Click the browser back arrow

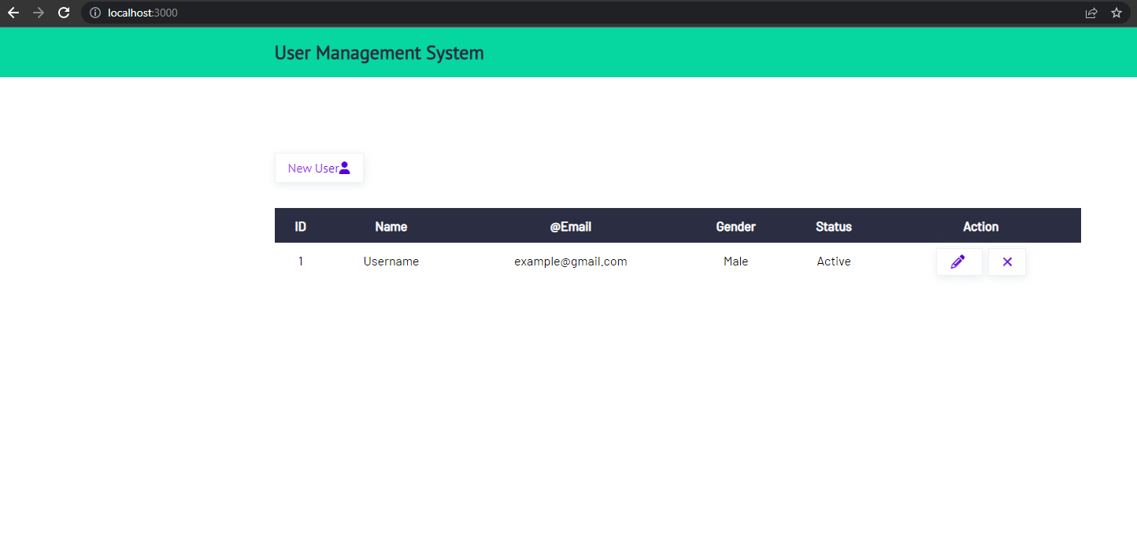[x=14, y=13]
